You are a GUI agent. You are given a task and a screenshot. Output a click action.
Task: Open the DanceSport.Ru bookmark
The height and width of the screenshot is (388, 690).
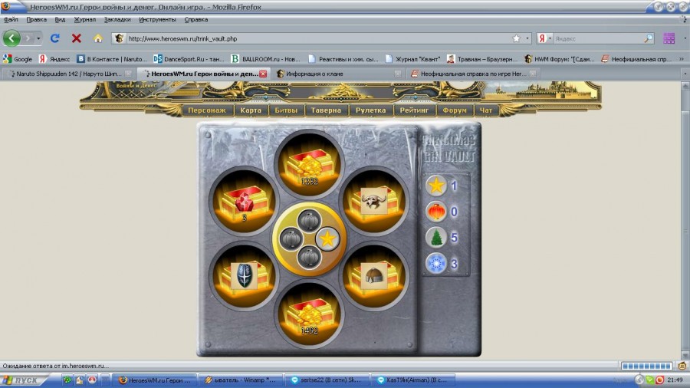[189, 58]
